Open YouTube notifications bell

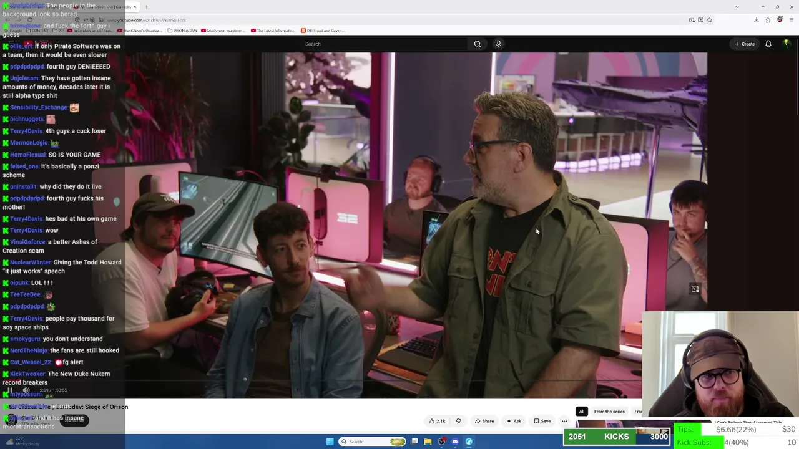(x=768, y=44)
